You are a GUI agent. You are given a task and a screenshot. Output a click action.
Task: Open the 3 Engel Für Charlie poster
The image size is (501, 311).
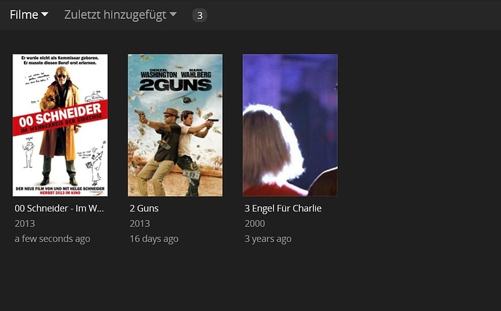coord(290,125)
